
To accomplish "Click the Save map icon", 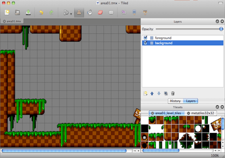I will pos(28,12).
